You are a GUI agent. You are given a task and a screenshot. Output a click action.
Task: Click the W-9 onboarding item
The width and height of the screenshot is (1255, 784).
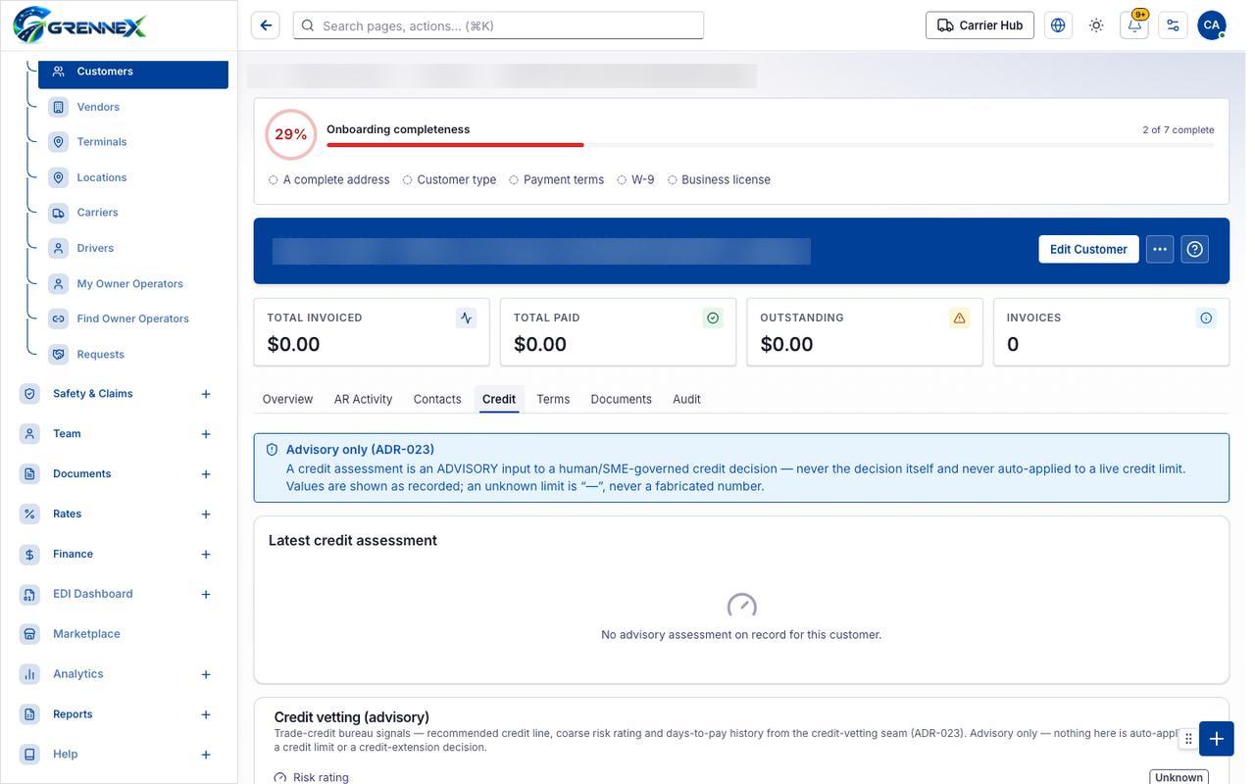[x=635, y=179]
